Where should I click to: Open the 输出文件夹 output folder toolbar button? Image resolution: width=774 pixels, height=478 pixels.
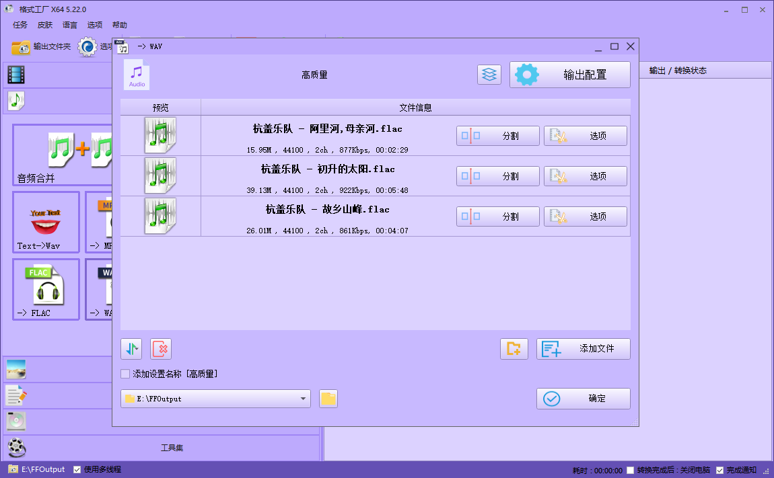[41, 47]
